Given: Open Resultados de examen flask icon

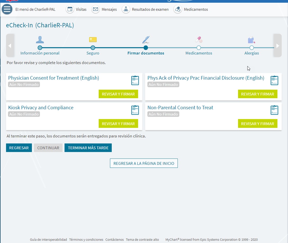Looking at the screenshot, I should coord(126,9).
